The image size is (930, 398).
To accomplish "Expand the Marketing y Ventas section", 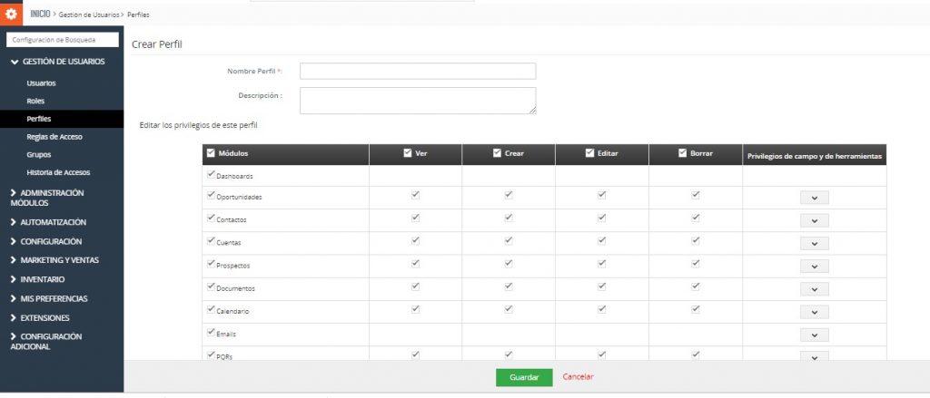I will (59, 260).
